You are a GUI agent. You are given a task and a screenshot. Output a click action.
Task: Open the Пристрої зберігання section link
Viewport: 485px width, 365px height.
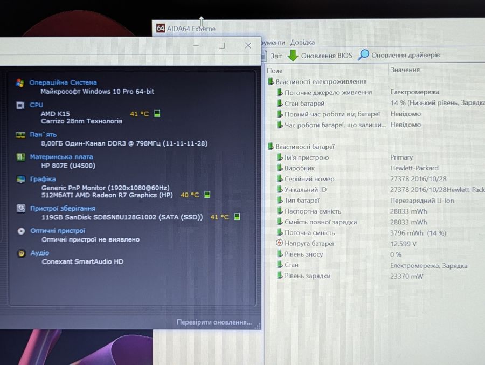(63, 208)
